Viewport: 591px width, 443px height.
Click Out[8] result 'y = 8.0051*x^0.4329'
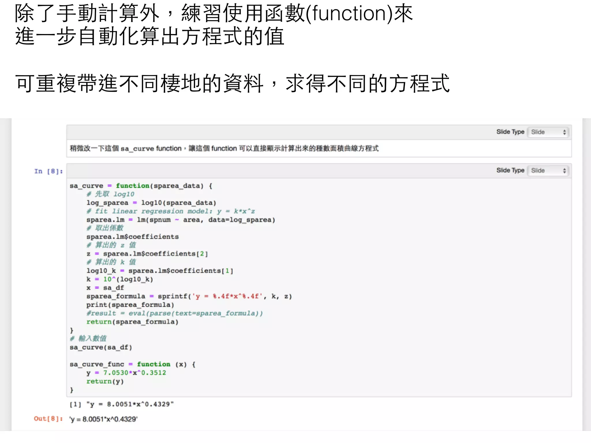coord(104,419)
